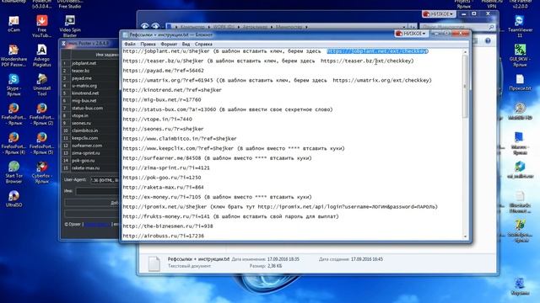Select vtope.in row in Poster task list
The width and height of the screenshot is (540, 303).
click(89, 115)
